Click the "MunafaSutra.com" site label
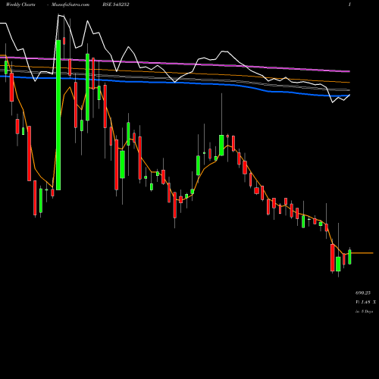Image resolution: width=379 pixels, height=379 pixels. pos(70,5)
